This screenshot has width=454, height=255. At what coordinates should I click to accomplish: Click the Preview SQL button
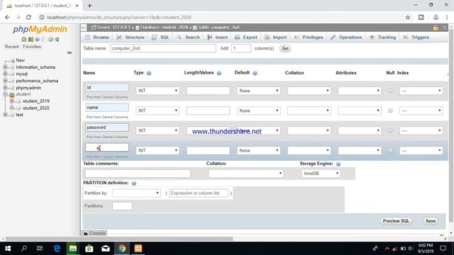(396, 221)
